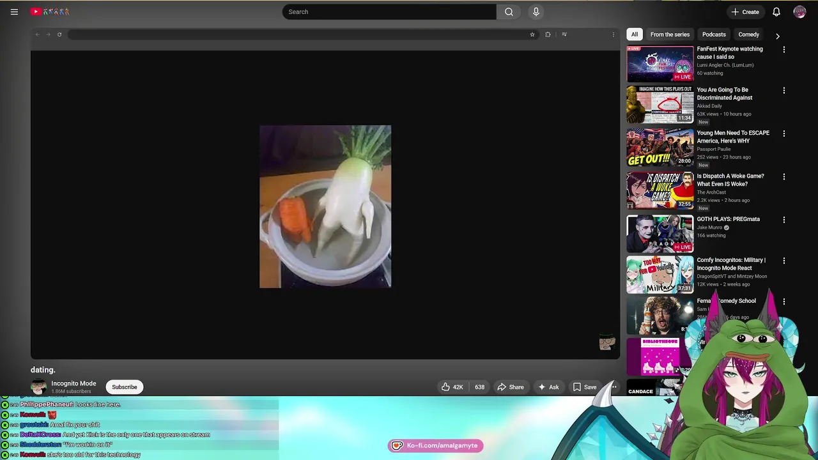Screen dimensions: 818x460
Task: Open options for Comfy Incognitos video
Action: (x=784, y=261)
